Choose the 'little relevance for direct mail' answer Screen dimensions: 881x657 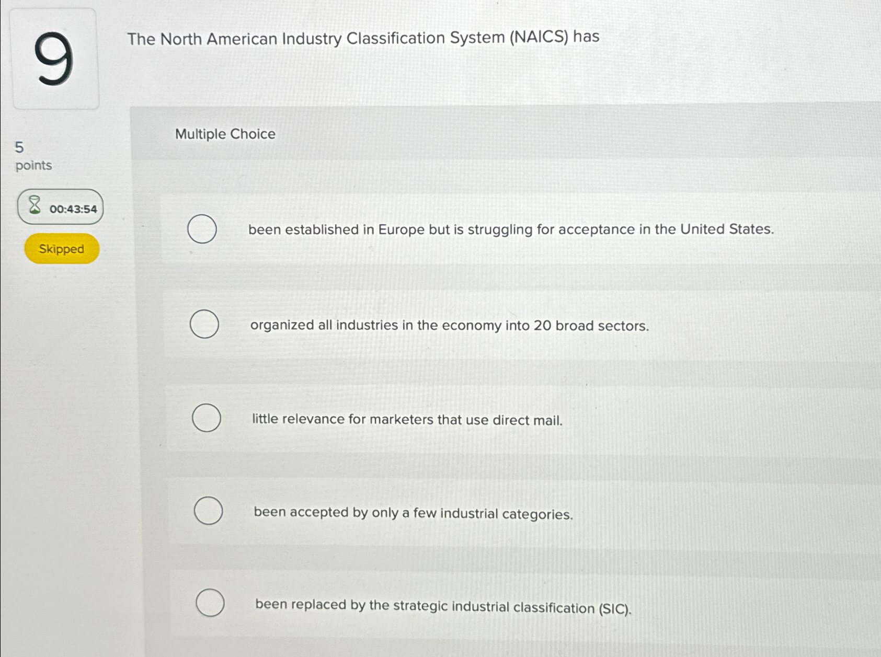[206, 418]
